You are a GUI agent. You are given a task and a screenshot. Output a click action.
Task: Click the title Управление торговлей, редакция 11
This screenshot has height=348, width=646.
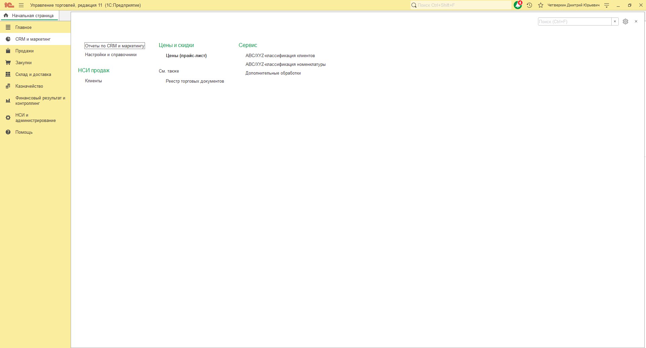(66, 5)
